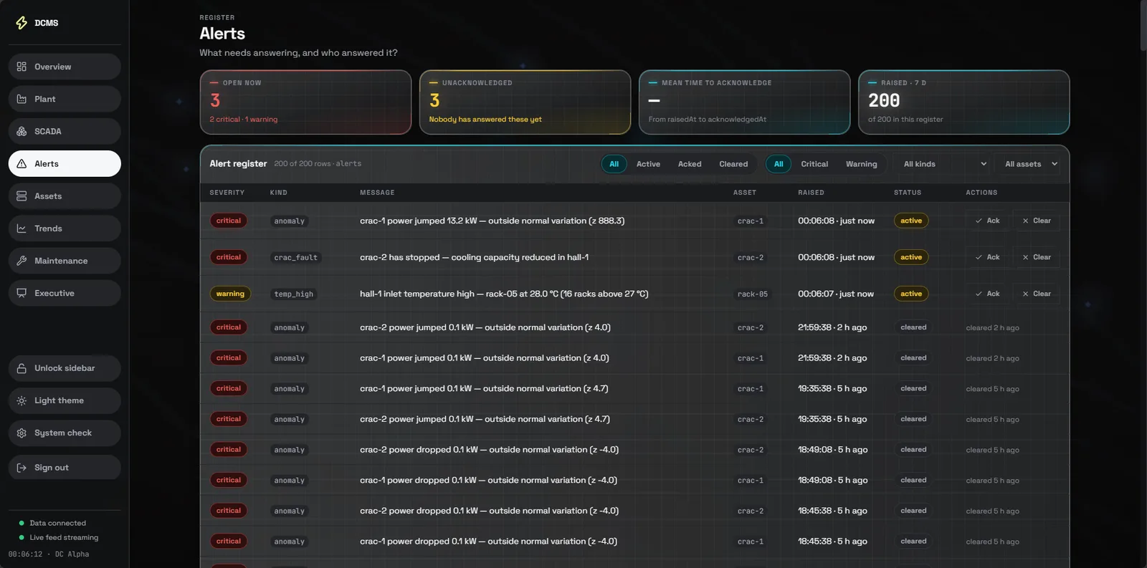Click the Executive presentation icon in sidebar
Image resolution: width=1147 pixels, height=568 pixels.
coord(22,293)
